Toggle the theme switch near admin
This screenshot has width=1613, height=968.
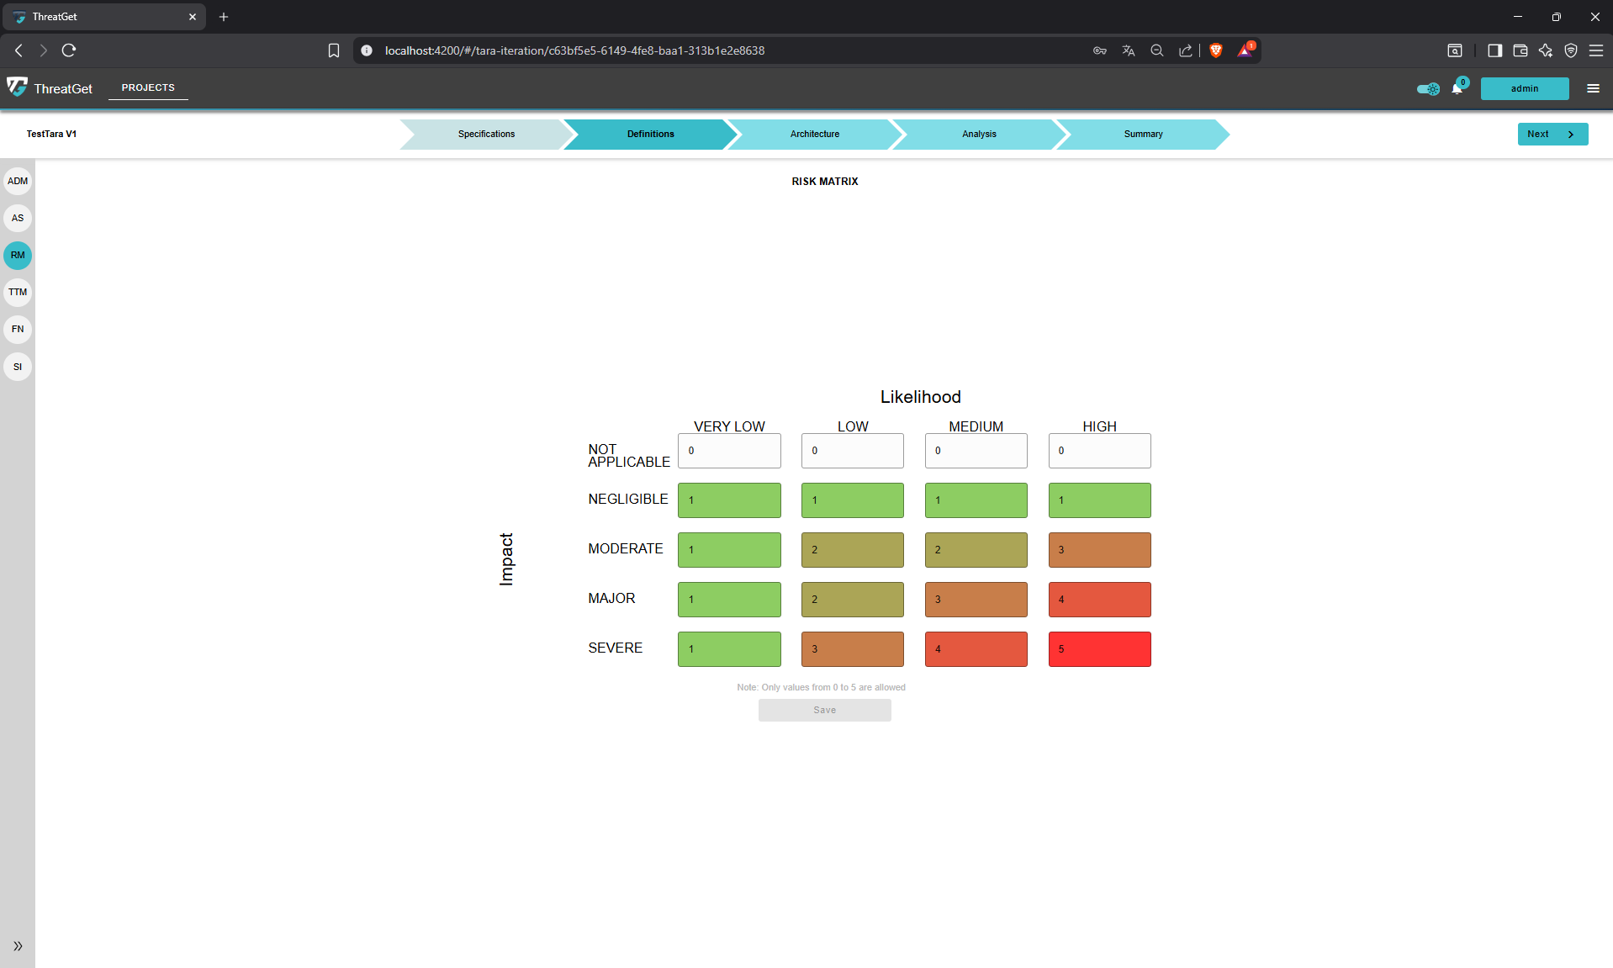click(1427, 88)
